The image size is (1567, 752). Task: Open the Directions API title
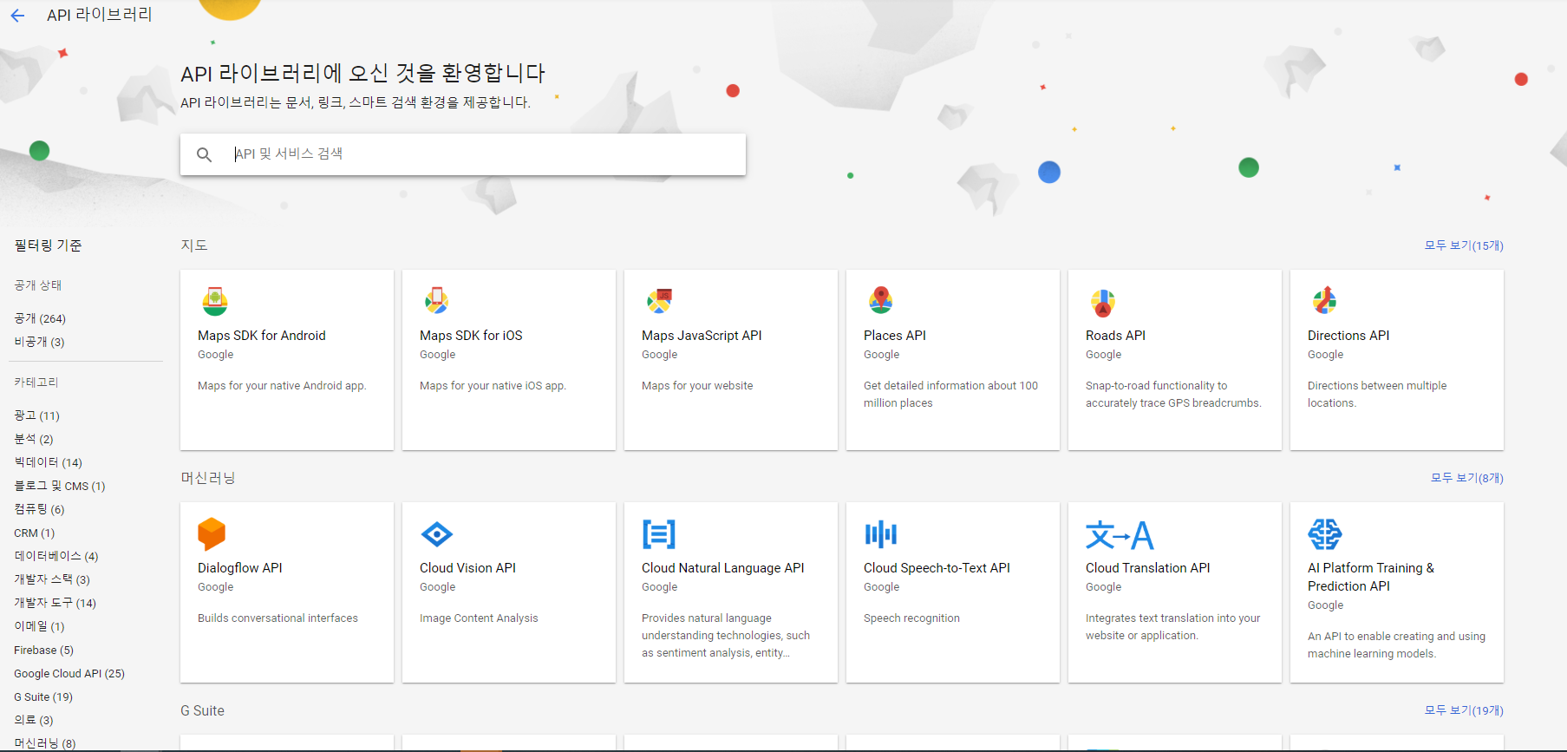pos(1348,336)
